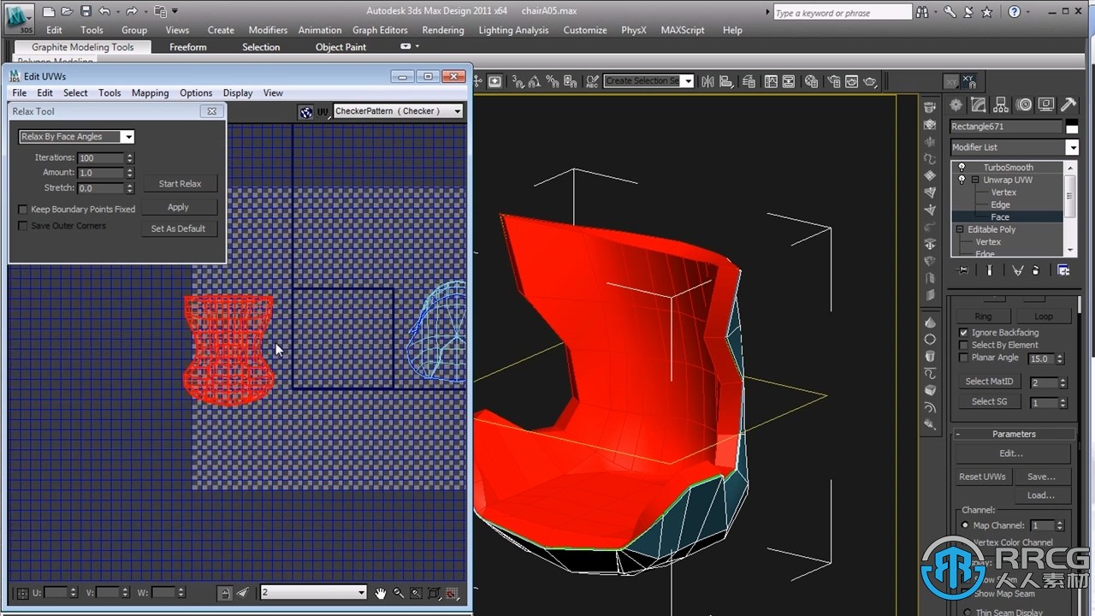1095x616 pixels.
Task: Click the Open File folder icon
Action: (x=67, y=11)
